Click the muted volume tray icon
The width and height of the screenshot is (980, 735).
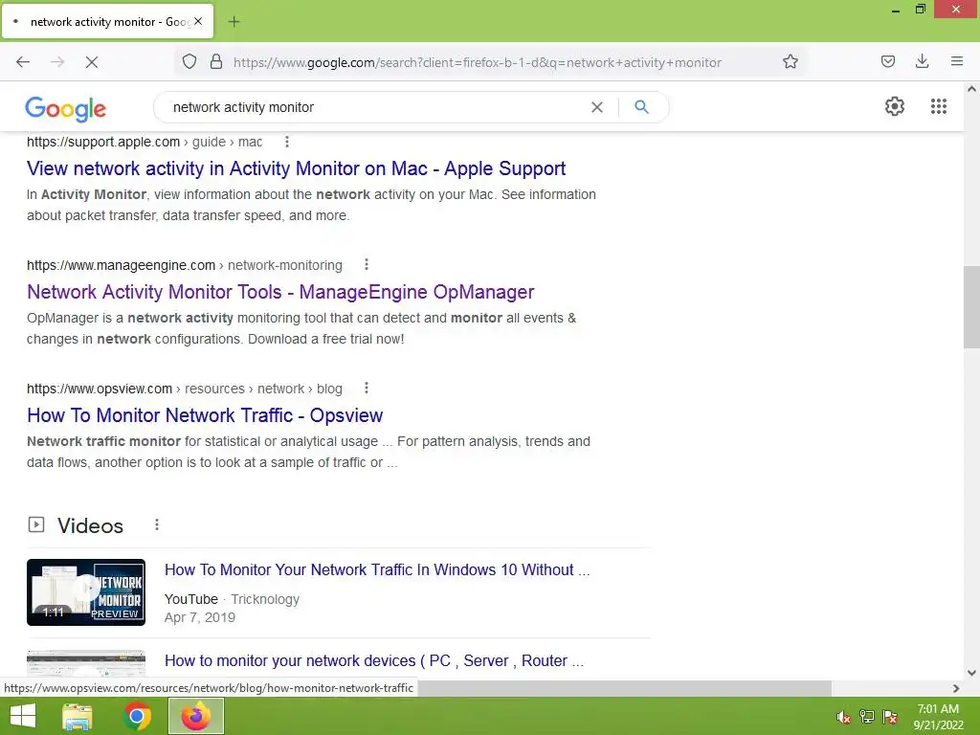pyautogui.click(x=843, y=717)
